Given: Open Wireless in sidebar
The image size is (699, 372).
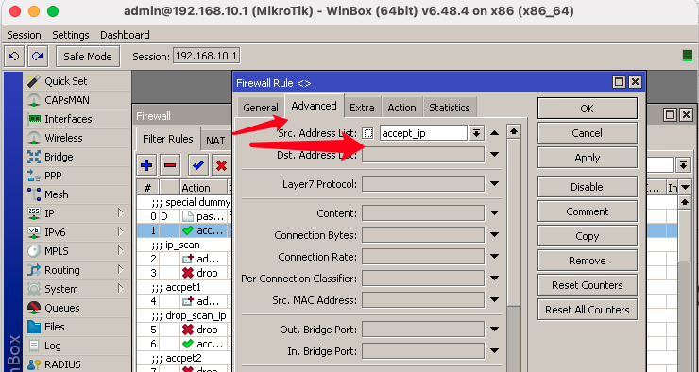Looking at the screenshot, I should coord(63,138).
